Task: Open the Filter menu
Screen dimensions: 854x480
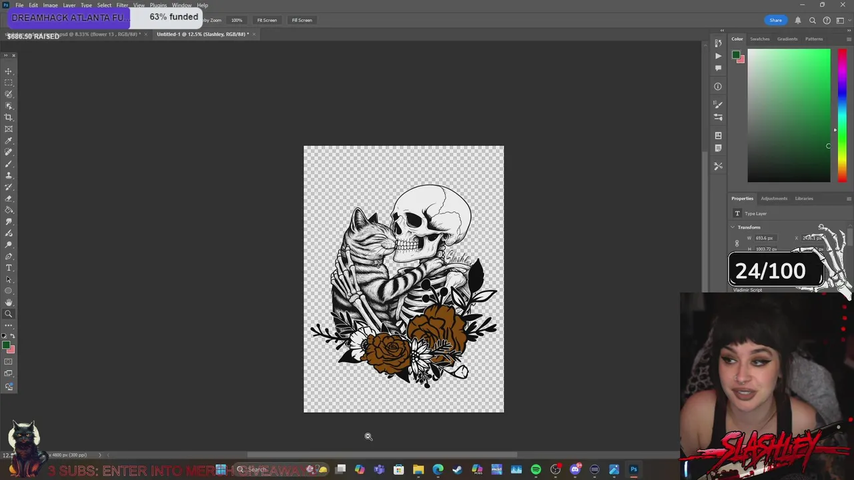Action: tap(122, 5)
